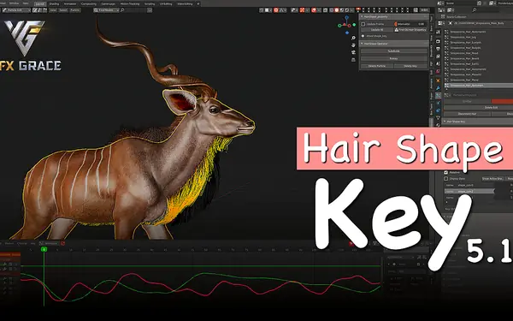Select Strepsiceros_Hair_Mane row
The image size is (513, 321).
tap(478, 80)
